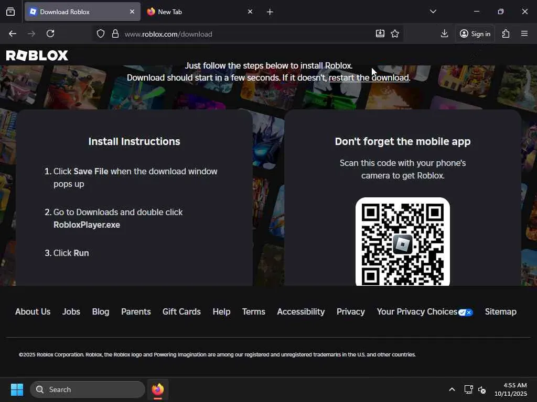Open the Parents footer link
This screenshot has height=402, width=537.
136,312
